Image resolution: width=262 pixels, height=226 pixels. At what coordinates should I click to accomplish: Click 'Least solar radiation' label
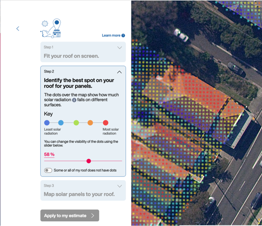[52, 131]
